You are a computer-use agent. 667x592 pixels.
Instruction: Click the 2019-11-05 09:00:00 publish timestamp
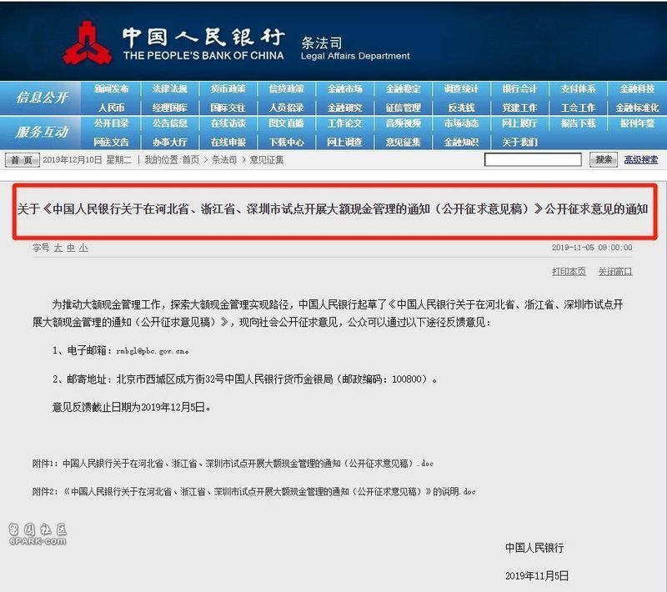[x=592, y=248]
